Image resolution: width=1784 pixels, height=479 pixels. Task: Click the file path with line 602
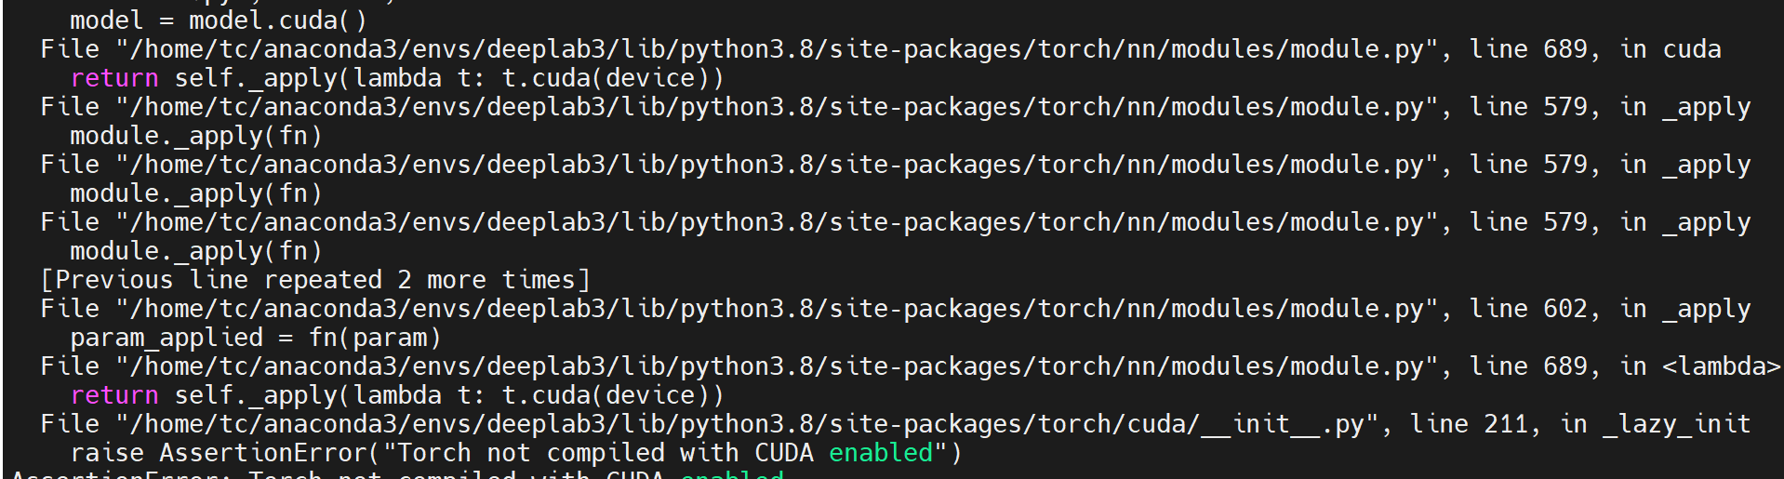point(778,309)
